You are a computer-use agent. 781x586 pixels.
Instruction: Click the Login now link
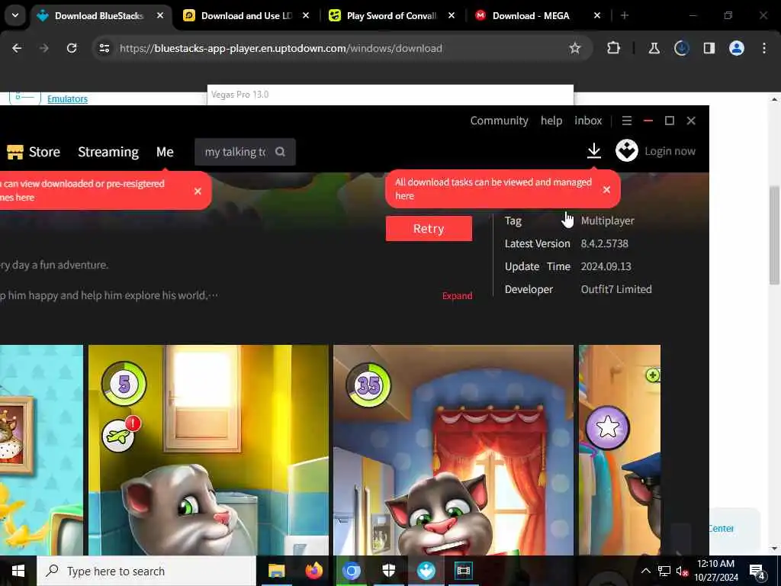point(670,151)
